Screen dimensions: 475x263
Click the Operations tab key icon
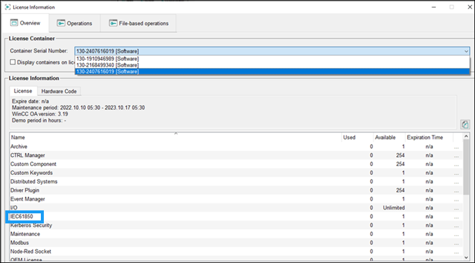(61, 23)
